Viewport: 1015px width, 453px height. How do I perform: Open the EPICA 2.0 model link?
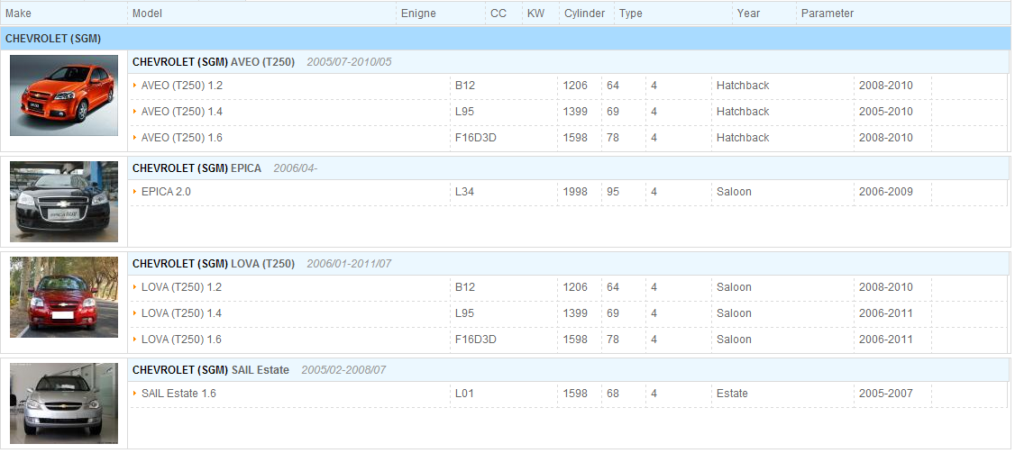[x=167, y=192]
